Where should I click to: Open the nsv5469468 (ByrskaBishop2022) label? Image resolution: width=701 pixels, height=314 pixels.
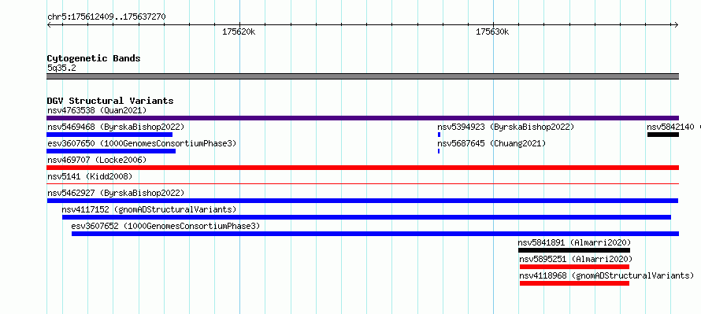116,127
